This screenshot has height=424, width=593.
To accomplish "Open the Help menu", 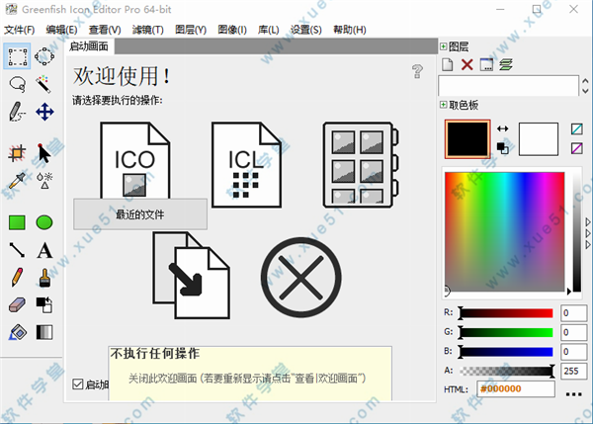I will click(350, 30).
